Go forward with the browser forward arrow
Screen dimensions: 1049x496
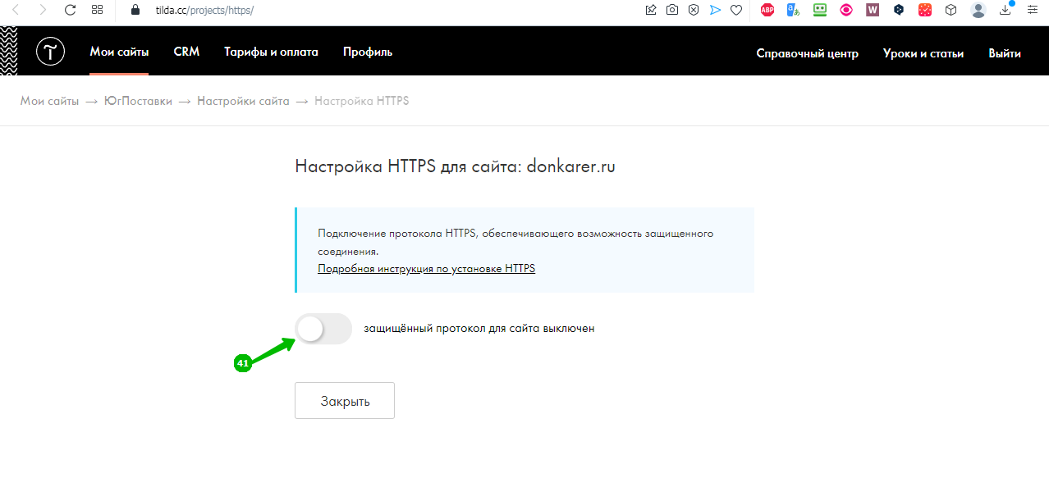click(43, 10)
